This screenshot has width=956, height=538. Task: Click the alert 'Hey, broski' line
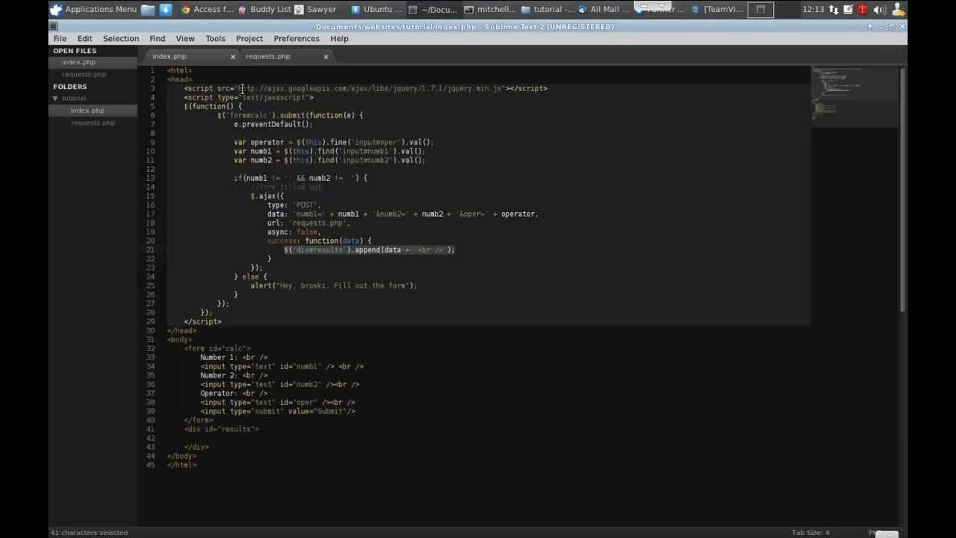(333, 285)
